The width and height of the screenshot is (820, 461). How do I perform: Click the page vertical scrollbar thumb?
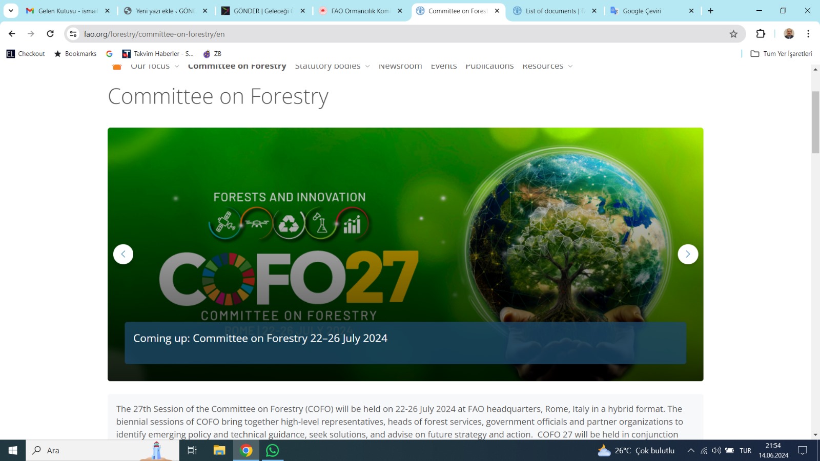coord(815,122)
